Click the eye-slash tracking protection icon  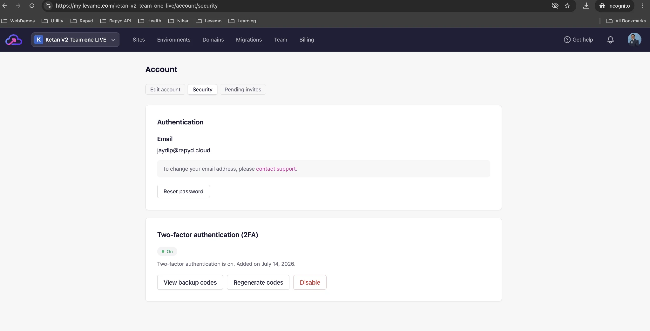[555, 6]
